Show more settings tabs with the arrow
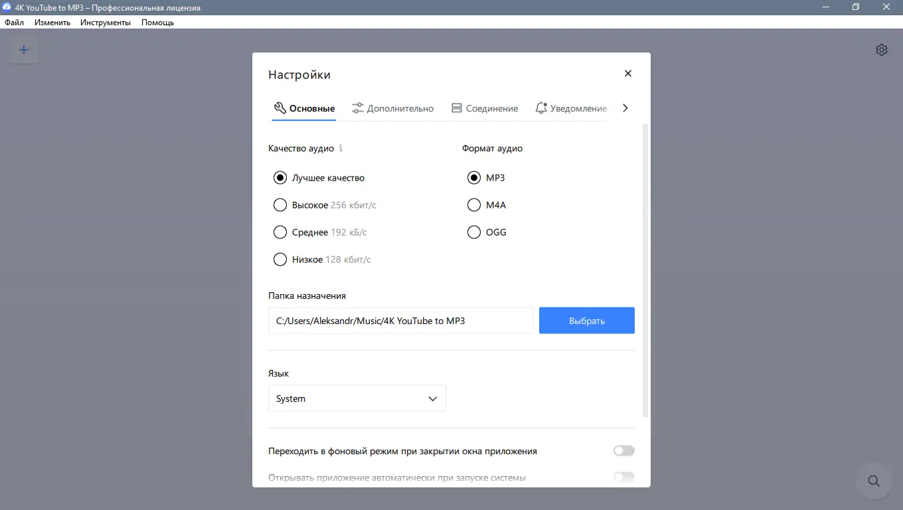The image size is (903, 510). click(x=625, y=108)
